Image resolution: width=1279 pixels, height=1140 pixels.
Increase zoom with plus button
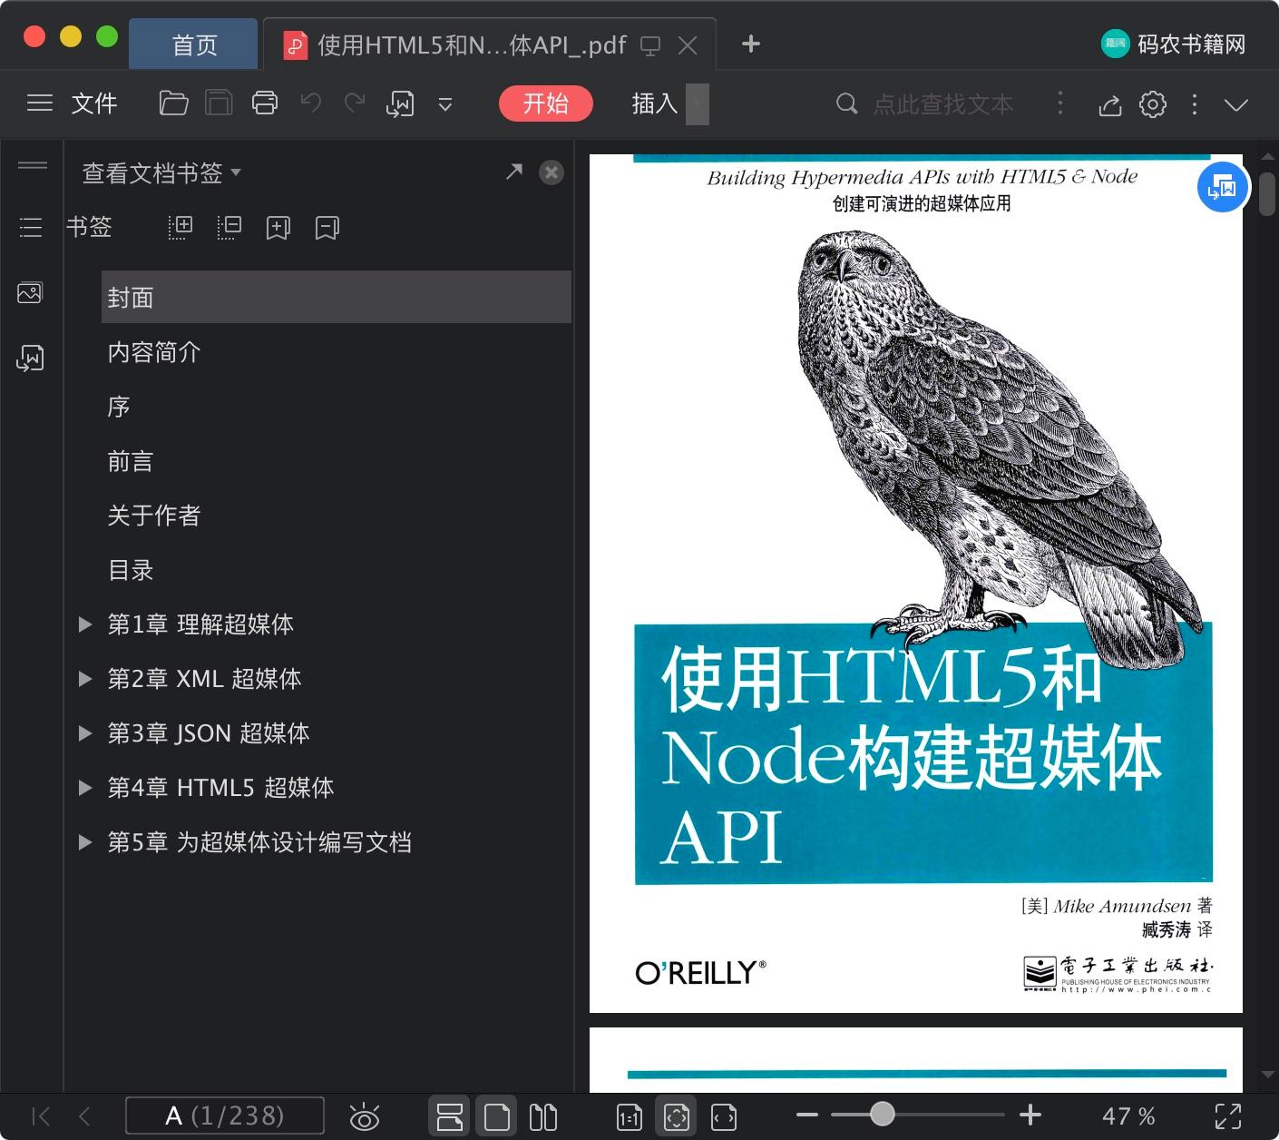click(x=1030, y=1115)
